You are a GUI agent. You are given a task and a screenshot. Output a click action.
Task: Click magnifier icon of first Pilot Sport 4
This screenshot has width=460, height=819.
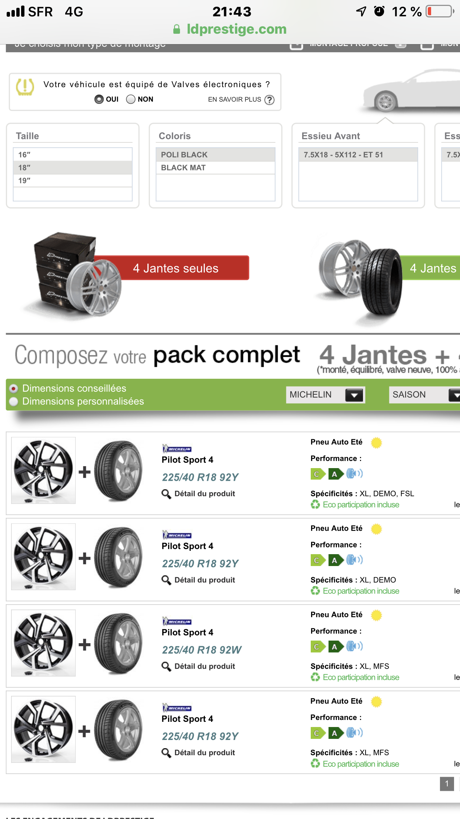point(166,494)
